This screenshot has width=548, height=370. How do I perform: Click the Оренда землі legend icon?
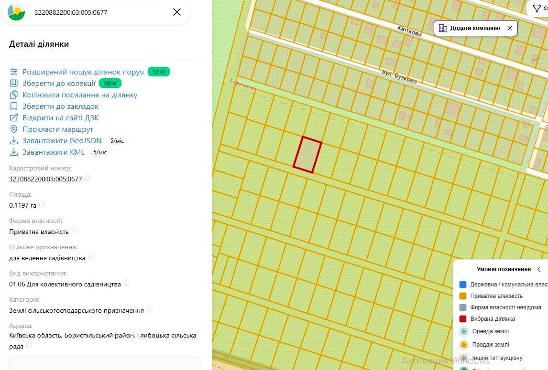464,331
